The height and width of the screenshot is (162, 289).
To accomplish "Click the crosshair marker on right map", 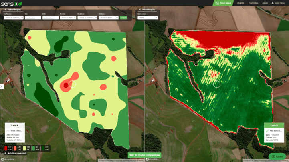I will [217, 84].
